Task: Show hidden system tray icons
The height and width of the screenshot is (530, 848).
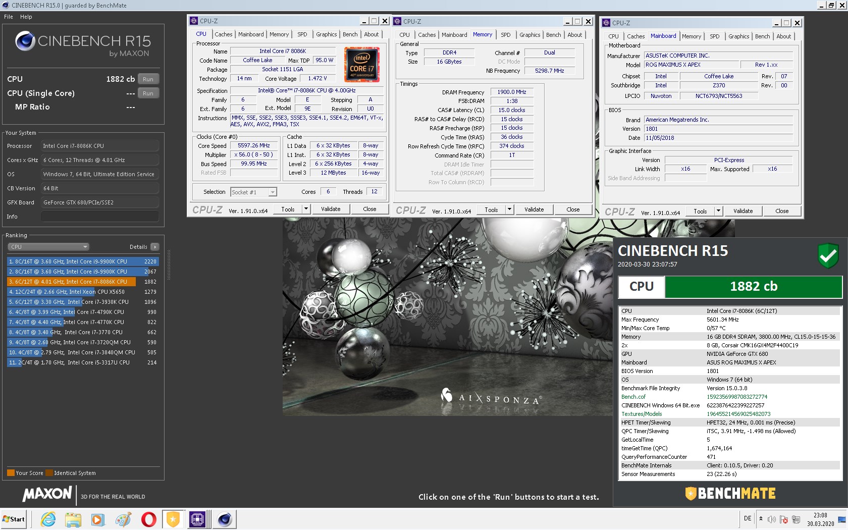Action: [x=761, y=519]
